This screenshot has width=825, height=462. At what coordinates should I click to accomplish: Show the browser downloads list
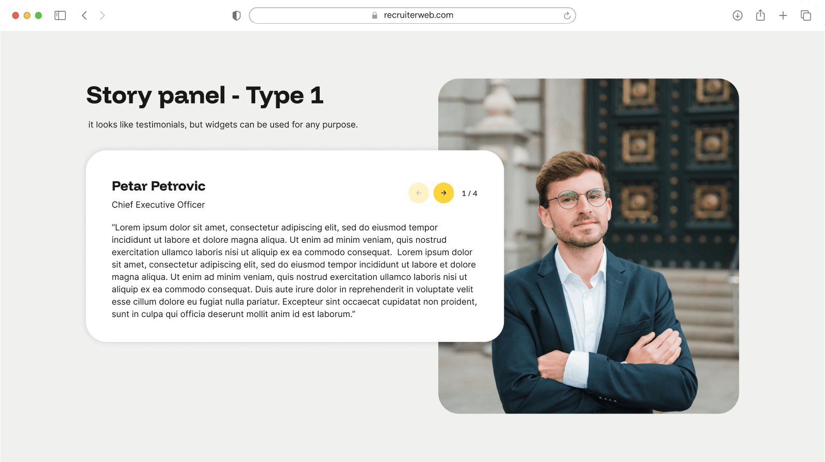pos(737,15)
